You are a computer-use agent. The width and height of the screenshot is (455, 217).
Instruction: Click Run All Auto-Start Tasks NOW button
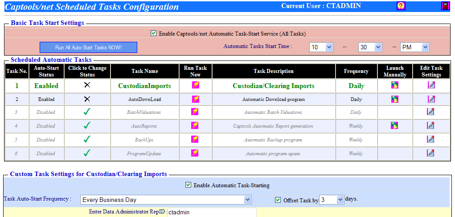(x=89, y=47)
